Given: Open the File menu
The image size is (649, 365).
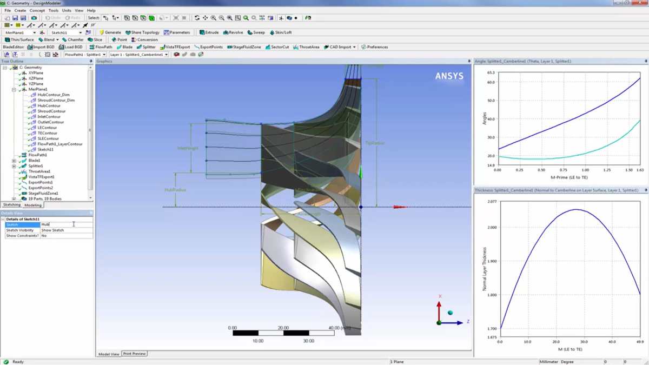Looking at the screenshot, I should 8,10.
